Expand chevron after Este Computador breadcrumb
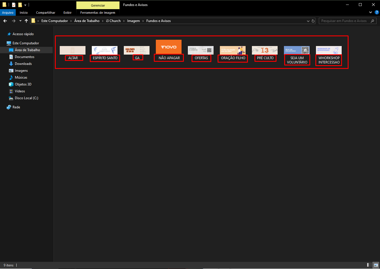 [x=71, y=21]
